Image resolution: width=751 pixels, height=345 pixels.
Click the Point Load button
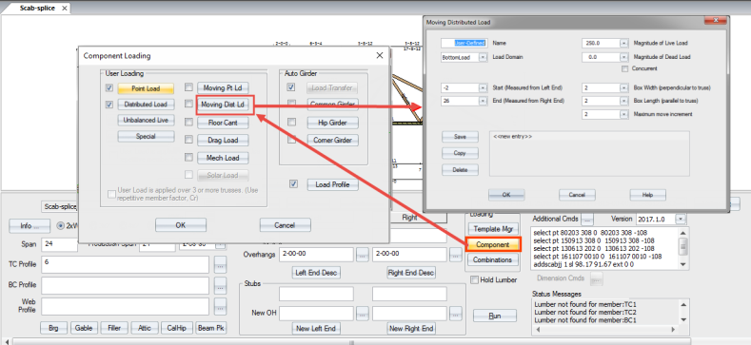[x=146, y=88]
